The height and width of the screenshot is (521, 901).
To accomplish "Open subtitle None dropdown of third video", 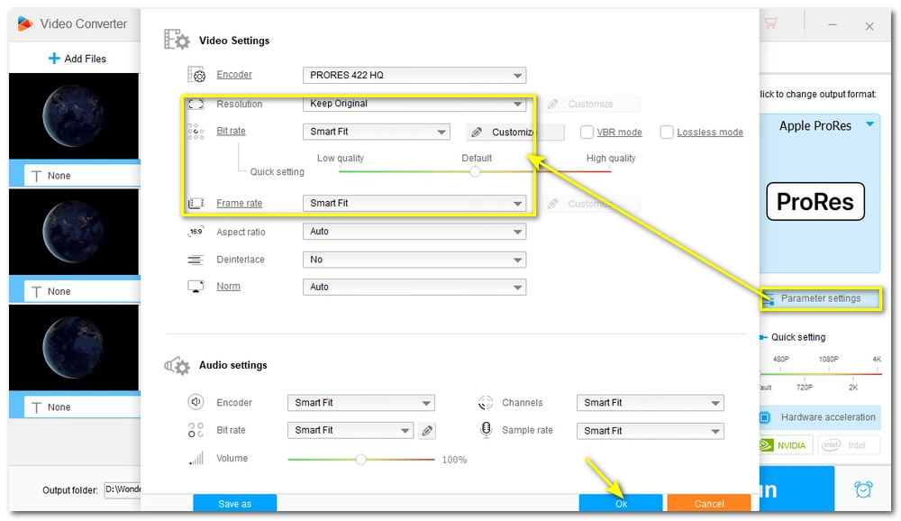I will coord(82,407).
